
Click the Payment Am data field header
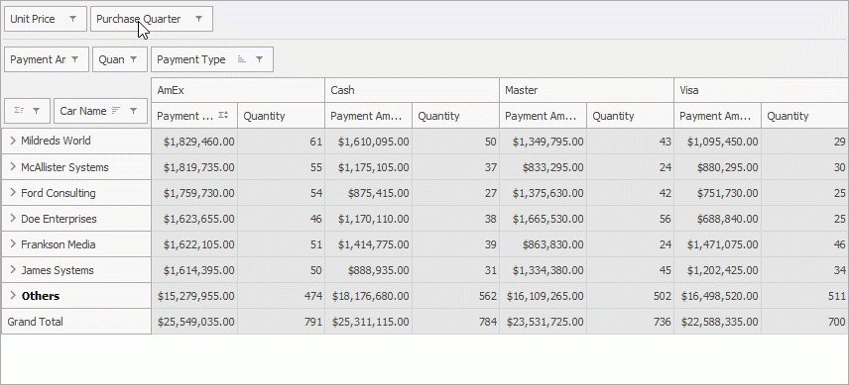(46, 59)
